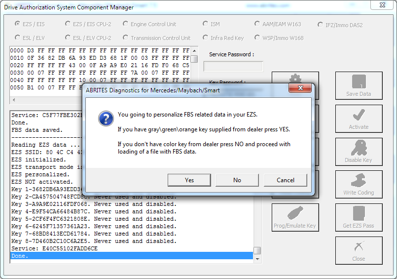Close the ABRITES dialog with red X
The height and width of the screenshot is (279, 397).
[x=300, y=88]
